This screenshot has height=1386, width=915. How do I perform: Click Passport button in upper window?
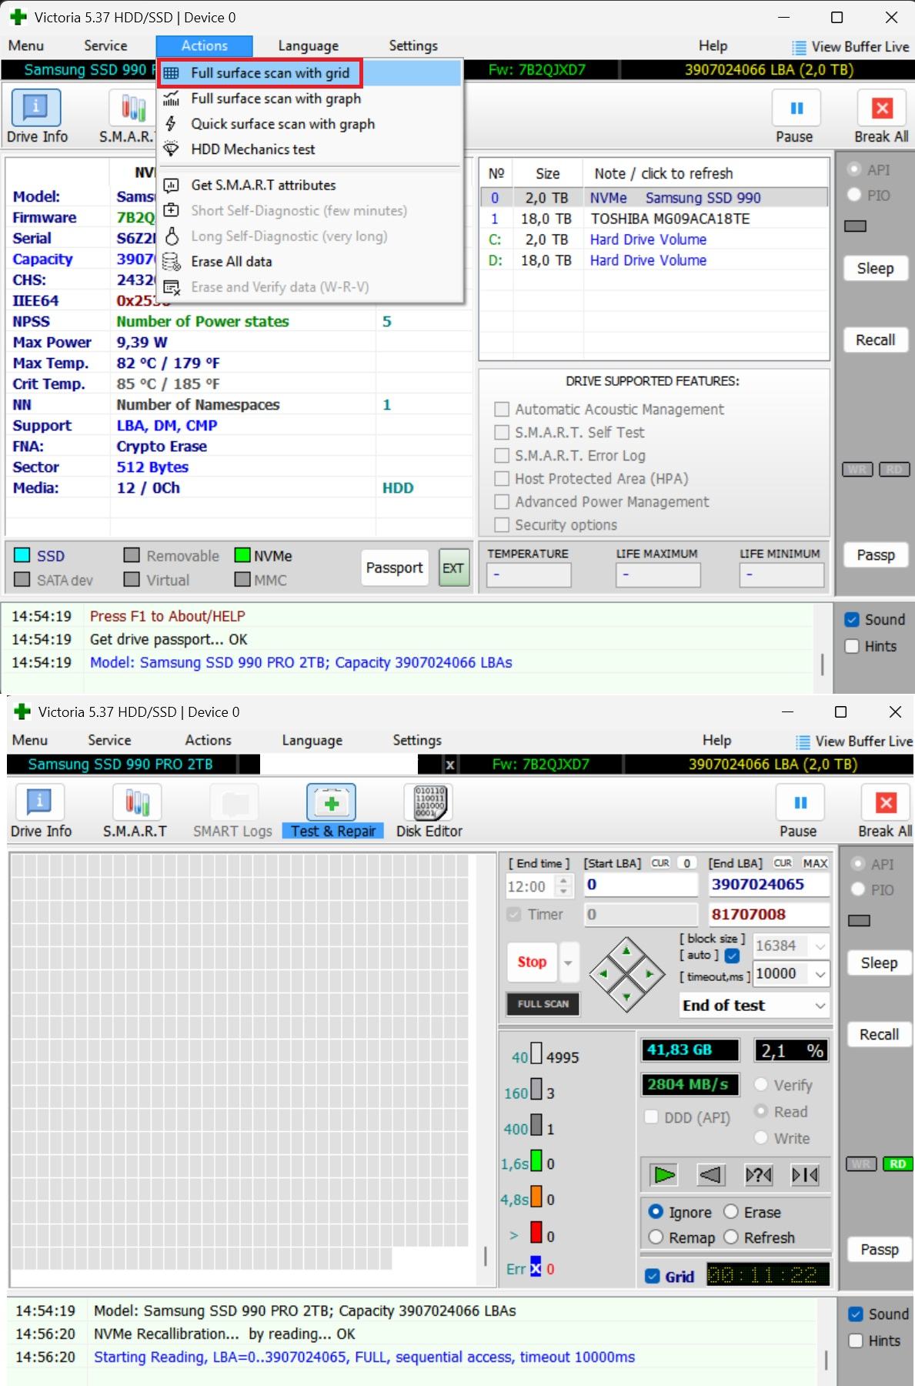coord(394,568)
